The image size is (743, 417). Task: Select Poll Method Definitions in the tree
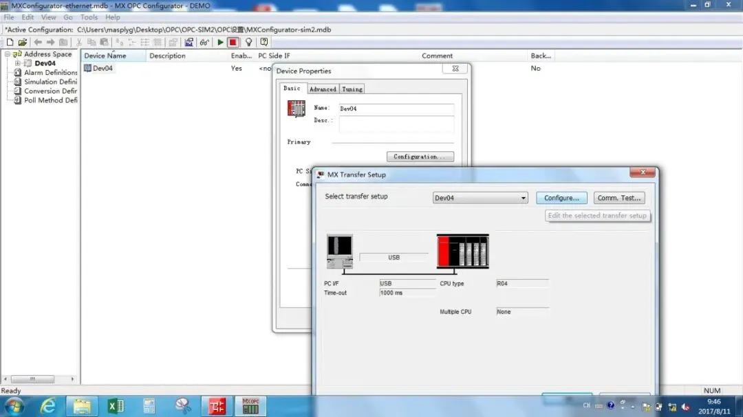[50, 100]
